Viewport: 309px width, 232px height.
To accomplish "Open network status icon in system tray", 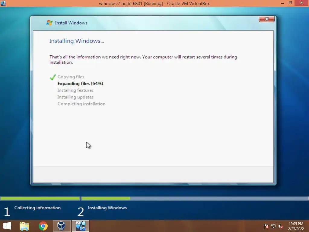I will [x=273, y=226].
